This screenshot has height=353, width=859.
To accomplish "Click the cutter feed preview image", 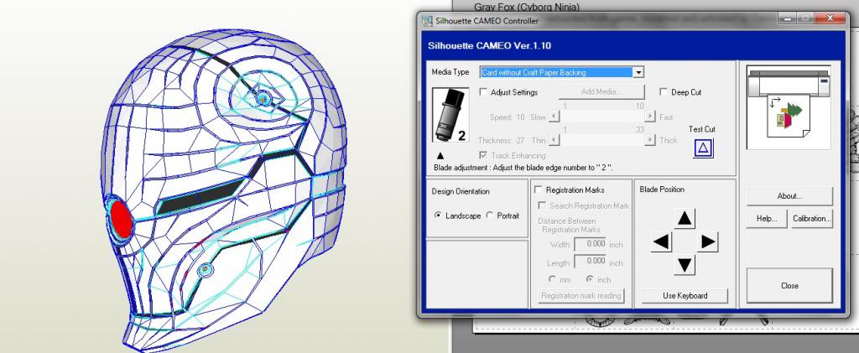I will coord(789,107).
